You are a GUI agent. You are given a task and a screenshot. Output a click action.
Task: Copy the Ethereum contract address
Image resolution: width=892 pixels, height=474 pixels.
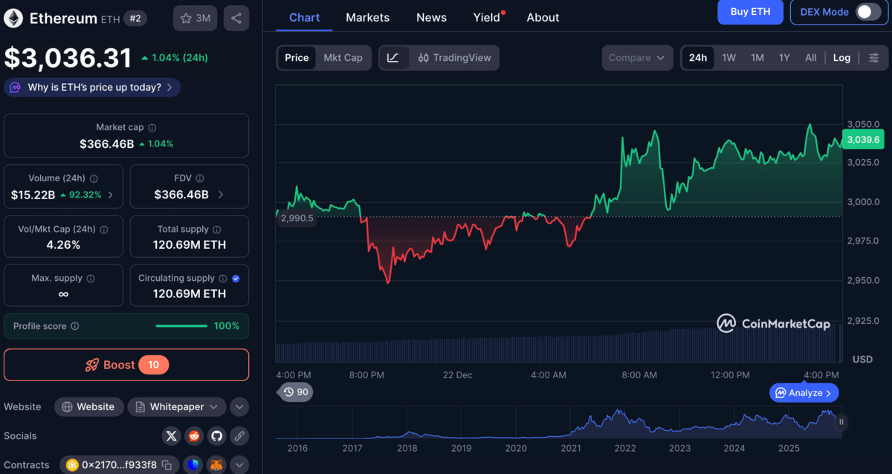point(168,464)
